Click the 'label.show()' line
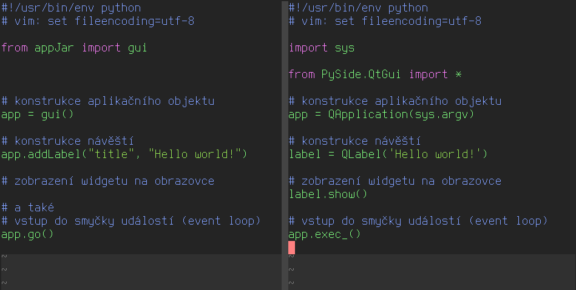The image size is (576, 290). 328,194
